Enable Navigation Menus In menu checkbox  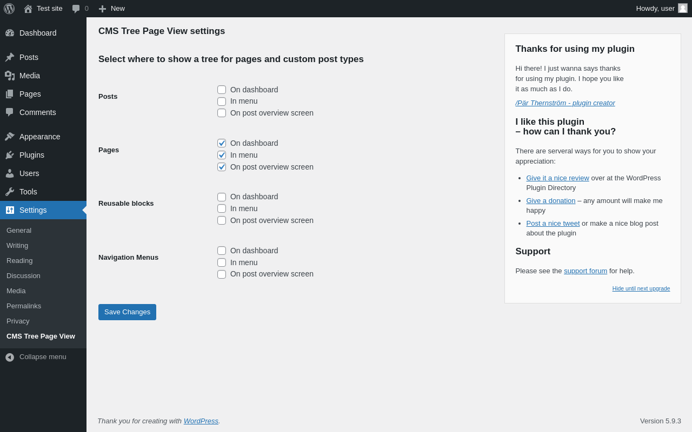[222, 262]
